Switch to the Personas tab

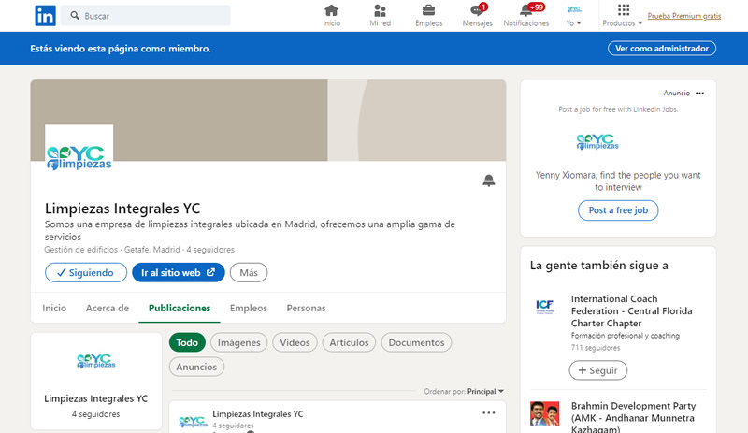point(307,308)
